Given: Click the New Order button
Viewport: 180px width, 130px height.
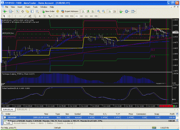Looking at the screenshot, I should [x=48, y=11].
